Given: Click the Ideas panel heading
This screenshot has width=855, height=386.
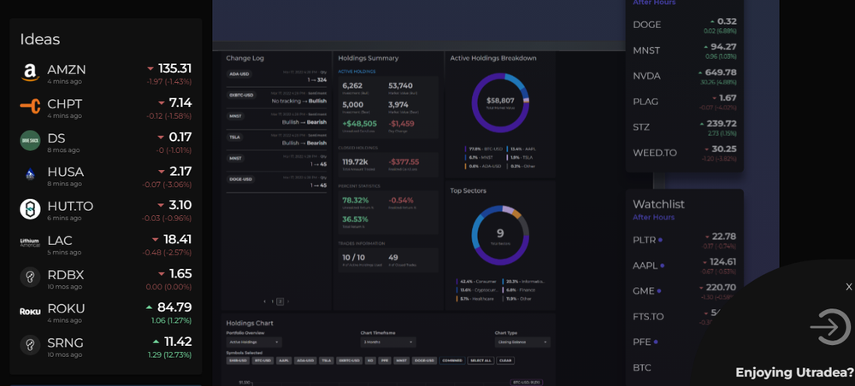Looking at the screenshot, I should [40, 39].
